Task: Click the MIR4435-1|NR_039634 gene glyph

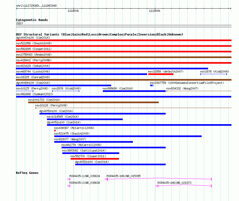Action: tap(69, 179)
